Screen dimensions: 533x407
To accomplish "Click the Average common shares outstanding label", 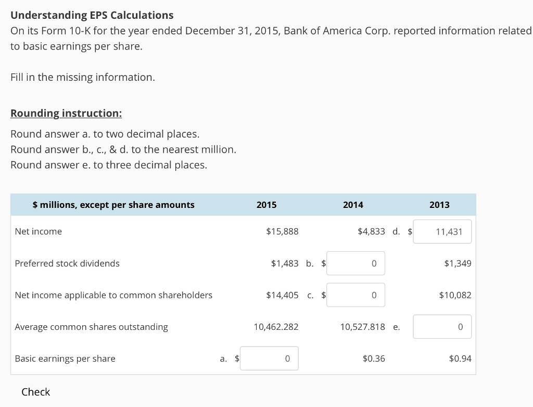I will (91, 327).
